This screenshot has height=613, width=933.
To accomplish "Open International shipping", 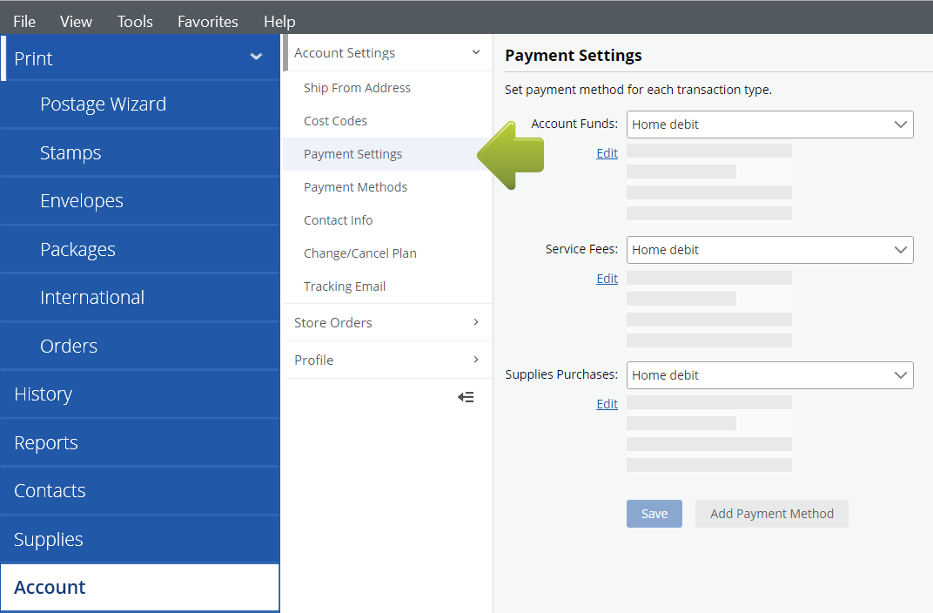I will [x=92, y=297].
